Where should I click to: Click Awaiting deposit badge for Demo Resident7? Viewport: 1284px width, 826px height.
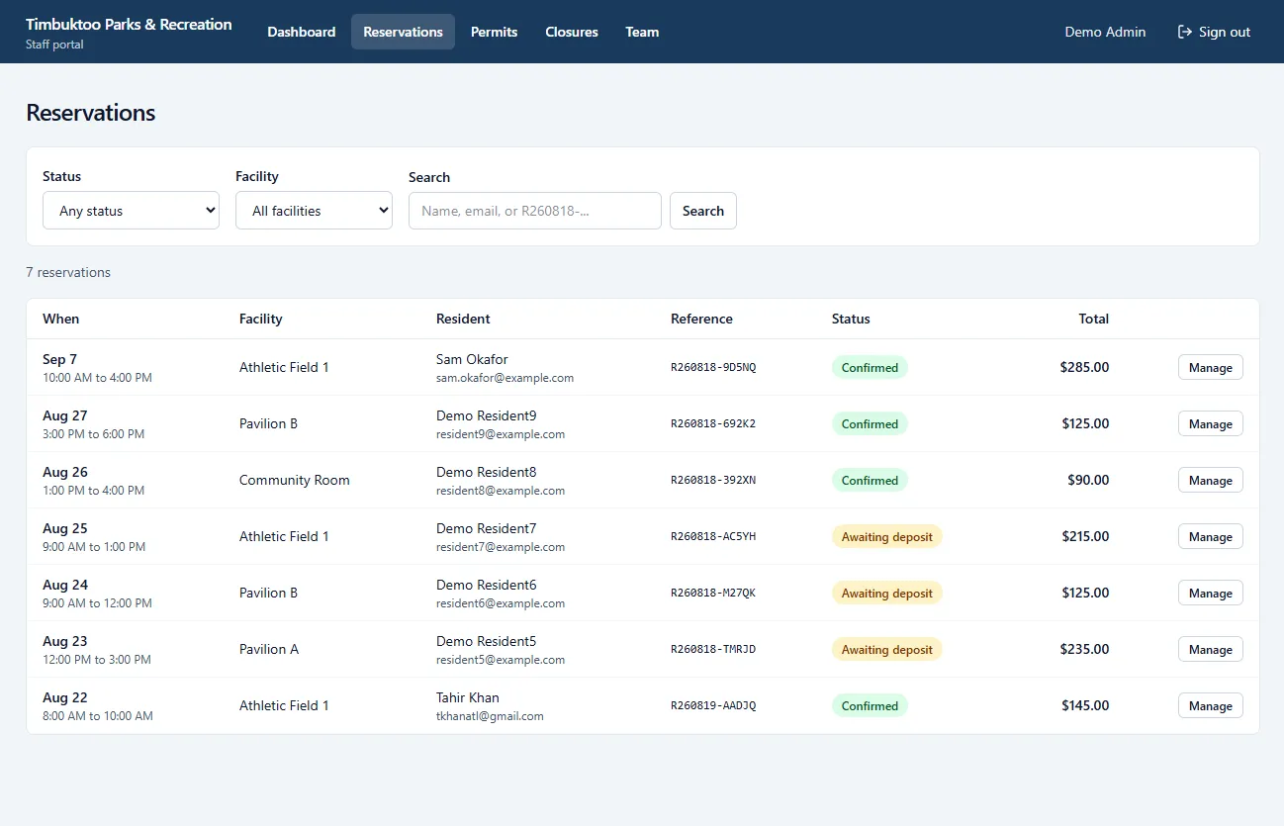pos(887,536)
